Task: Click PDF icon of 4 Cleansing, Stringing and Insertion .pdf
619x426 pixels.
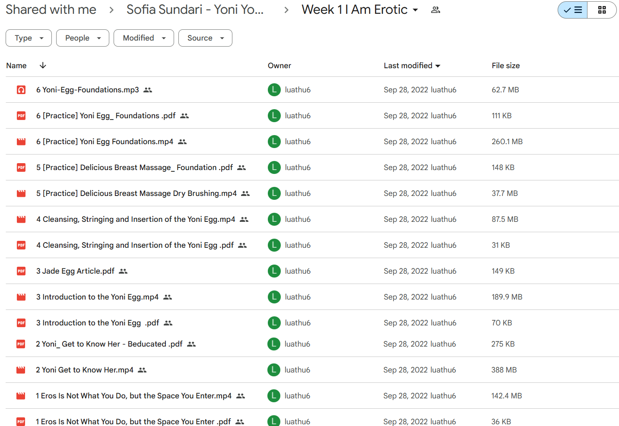Action: pos(21,245)
